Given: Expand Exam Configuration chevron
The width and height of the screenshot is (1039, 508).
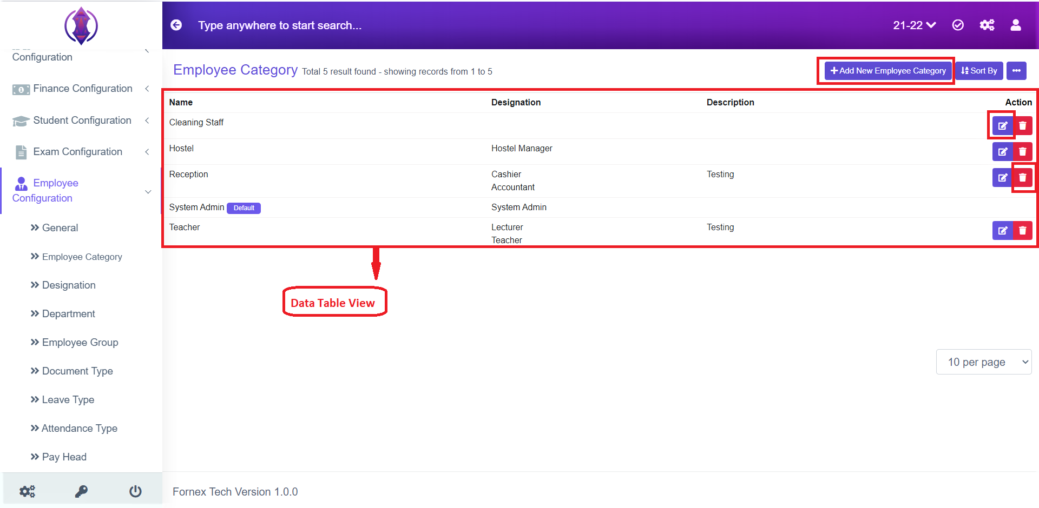Looking at the screenshot, I should 147,152.
